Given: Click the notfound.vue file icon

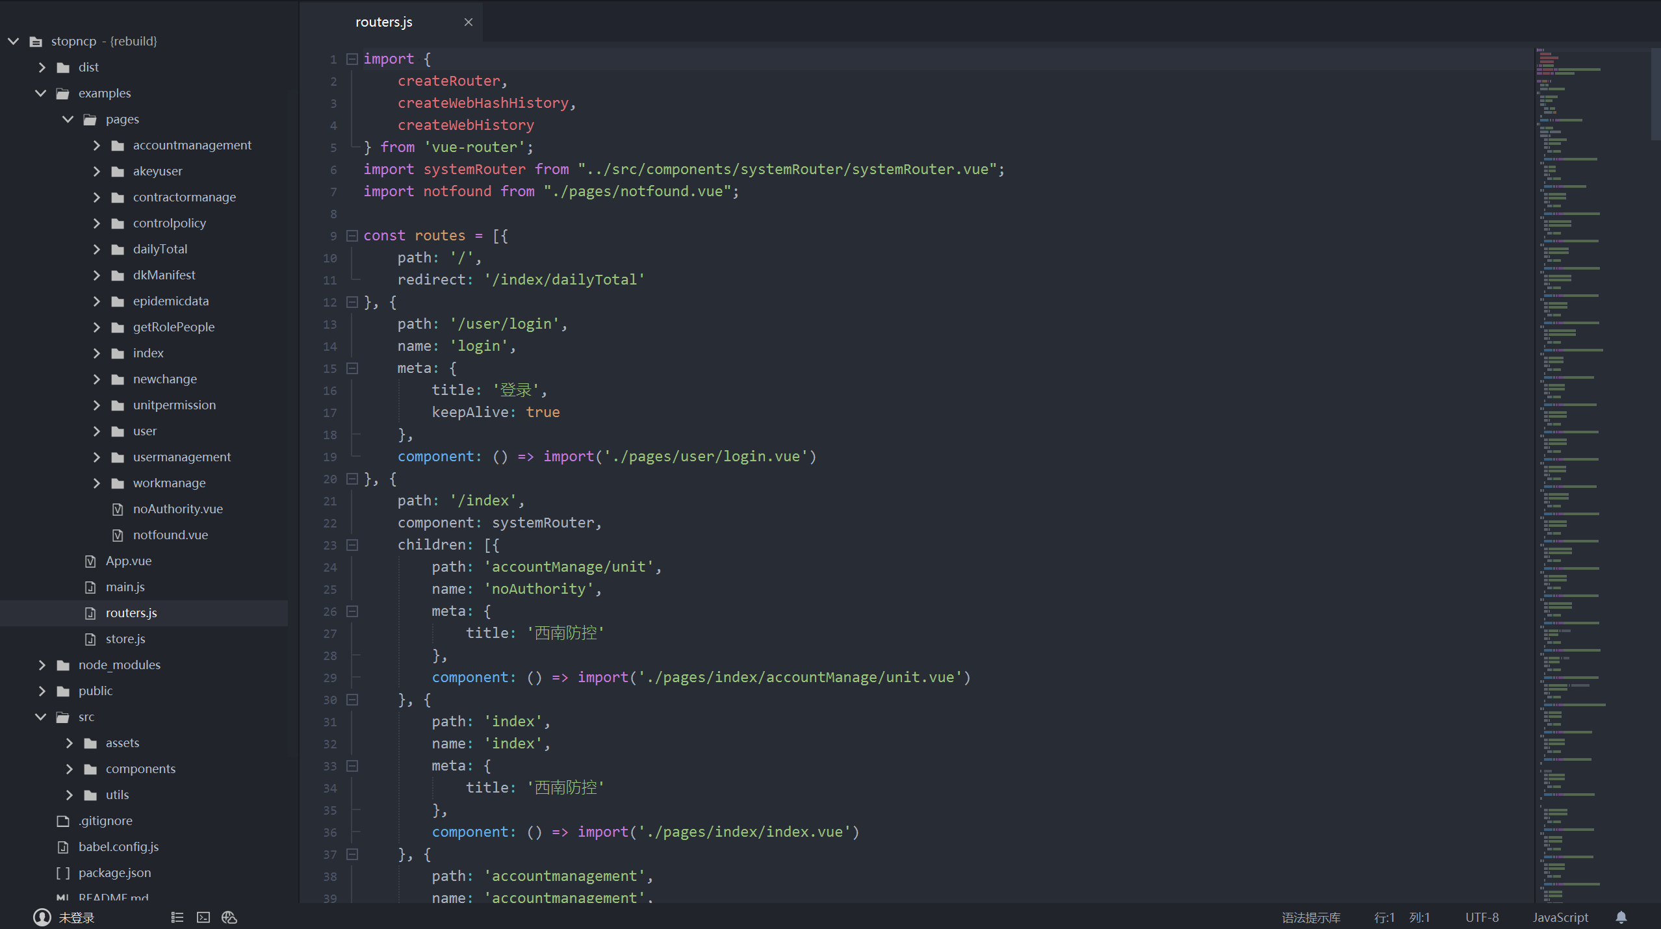Looking at the screenshot, I should pos(118,535).
